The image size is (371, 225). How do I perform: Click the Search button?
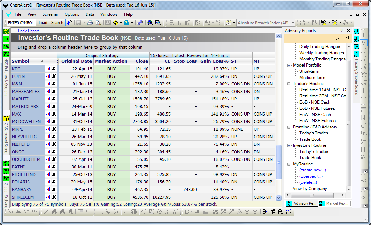click(57, 23)
